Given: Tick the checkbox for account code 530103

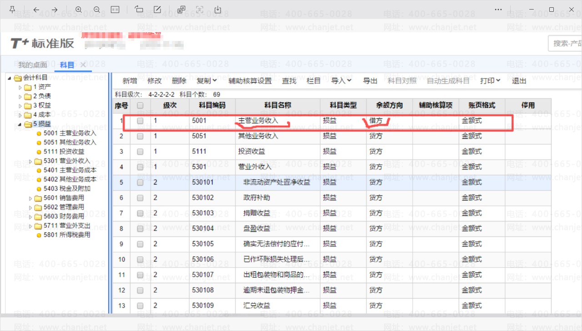Looking at the screenshot, I should 140,213.
